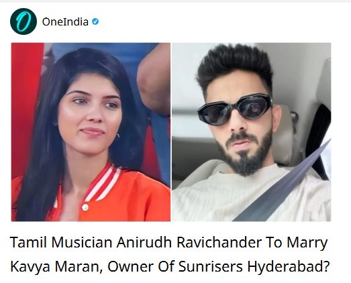The height and width of the screenshot is (283, 351).
Task: Click 'Sunrisers Hyderabad?' in the headline
Action: click(254, 266)
